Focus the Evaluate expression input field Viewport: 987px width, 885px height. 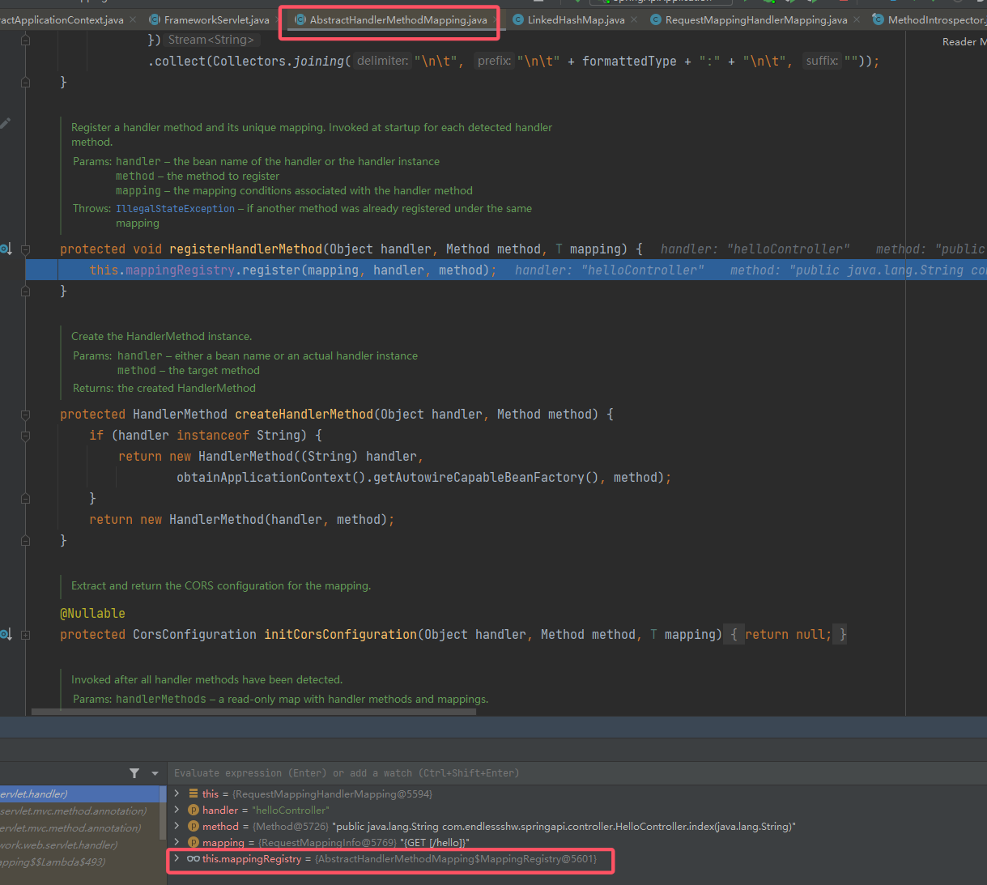576,773
